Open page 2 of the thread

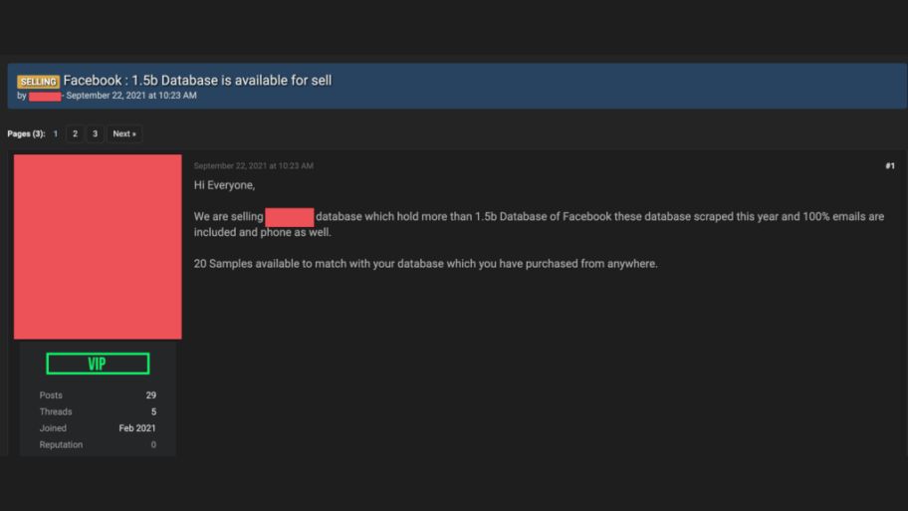pyautogui.click(x=75, y=133)
